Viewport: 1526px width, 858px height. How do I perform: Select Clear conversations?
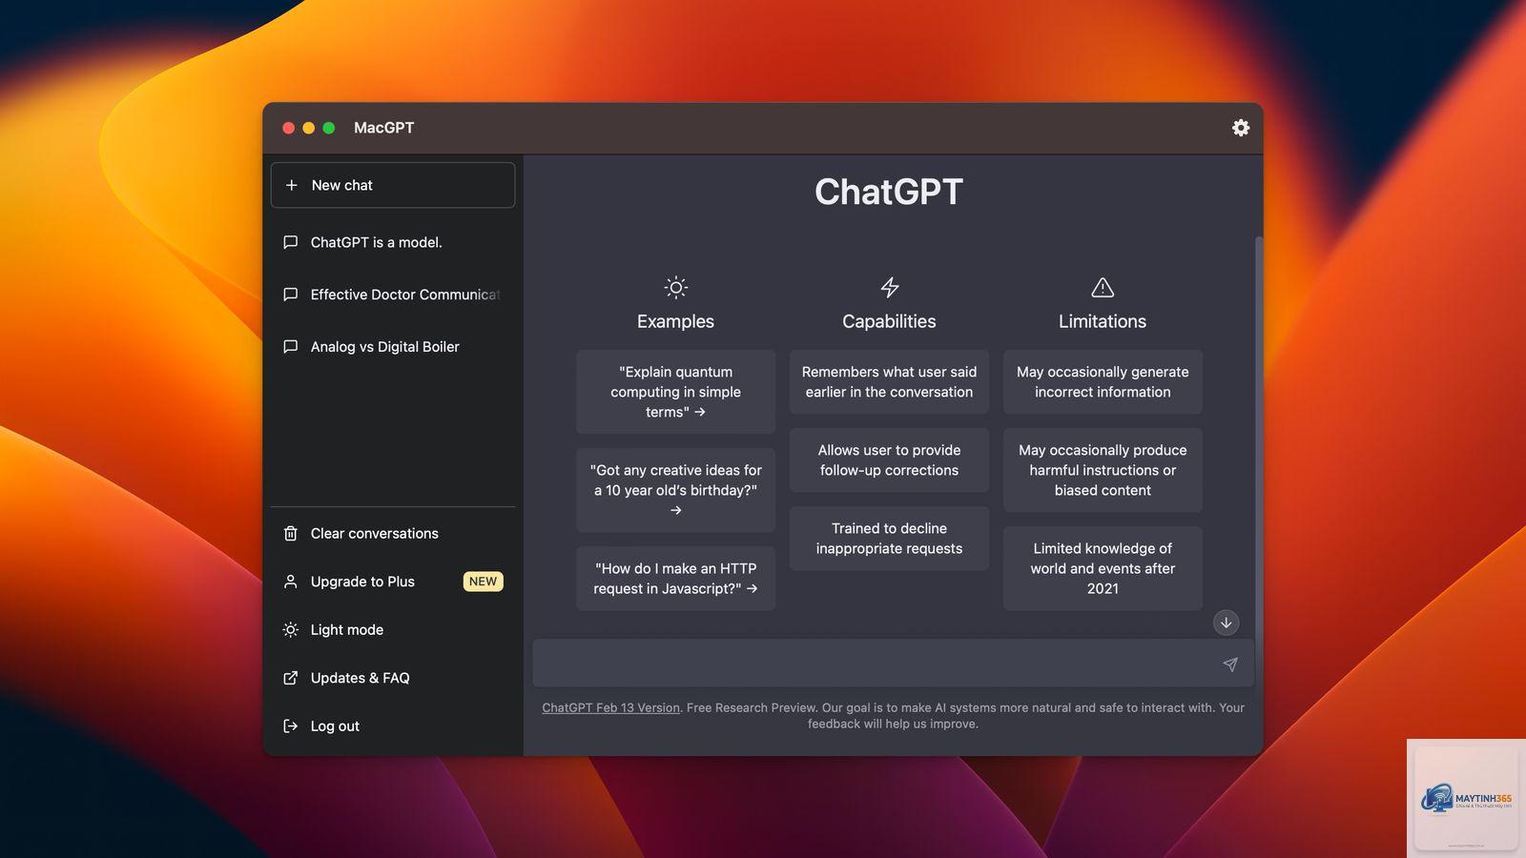pos(393,534)
